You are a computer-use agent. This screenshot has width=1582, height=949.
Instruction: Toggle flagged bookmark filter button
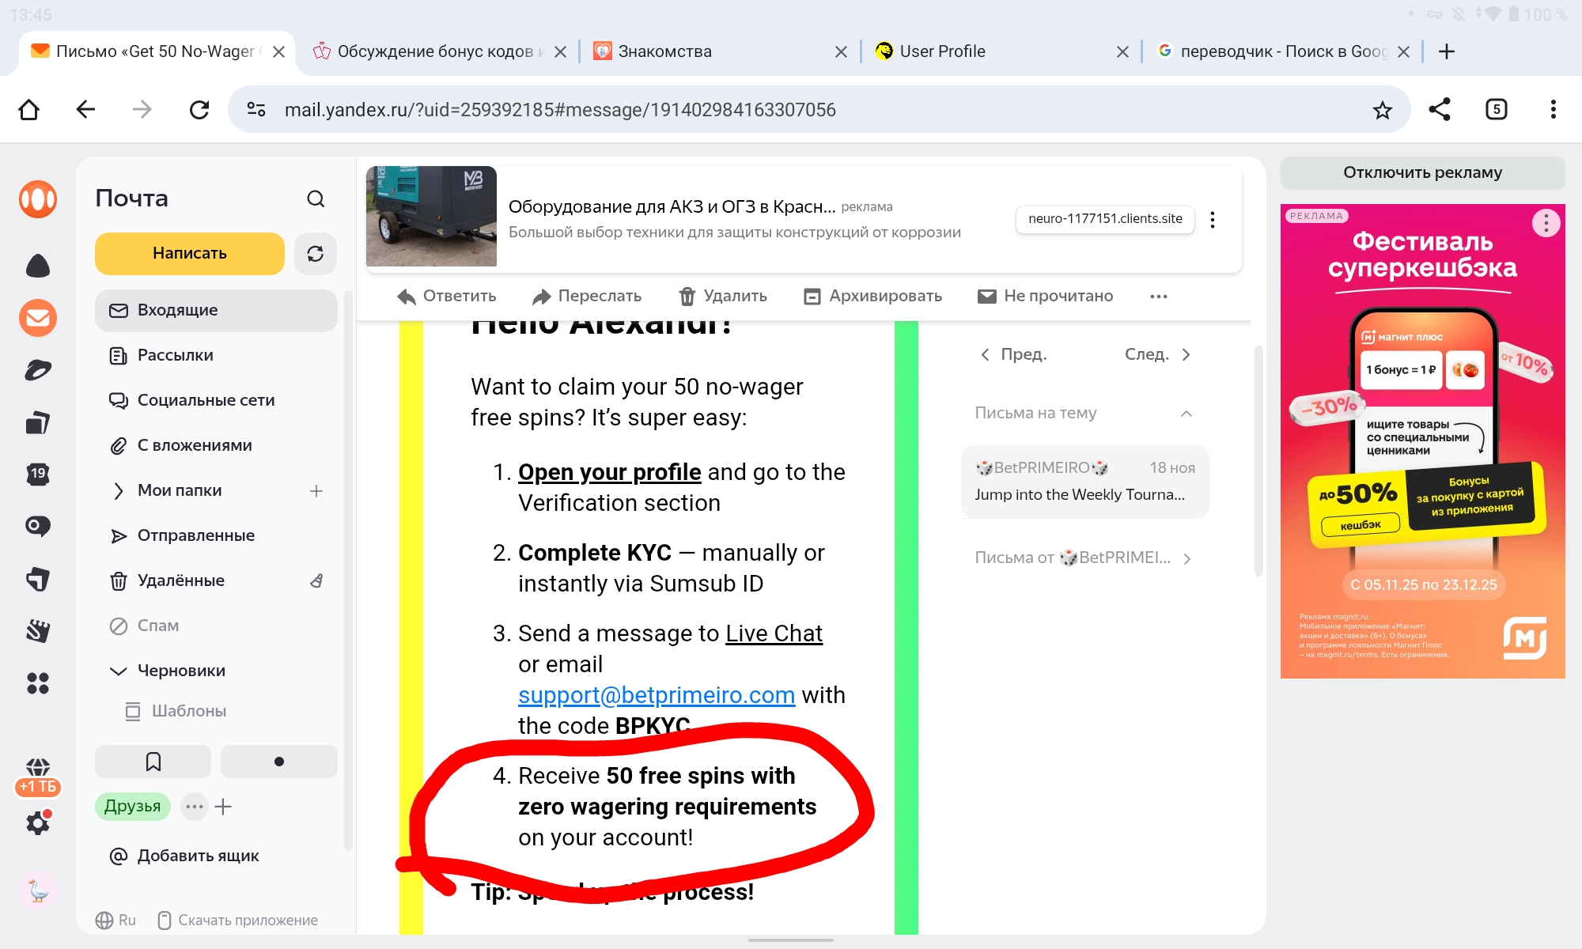153,762
